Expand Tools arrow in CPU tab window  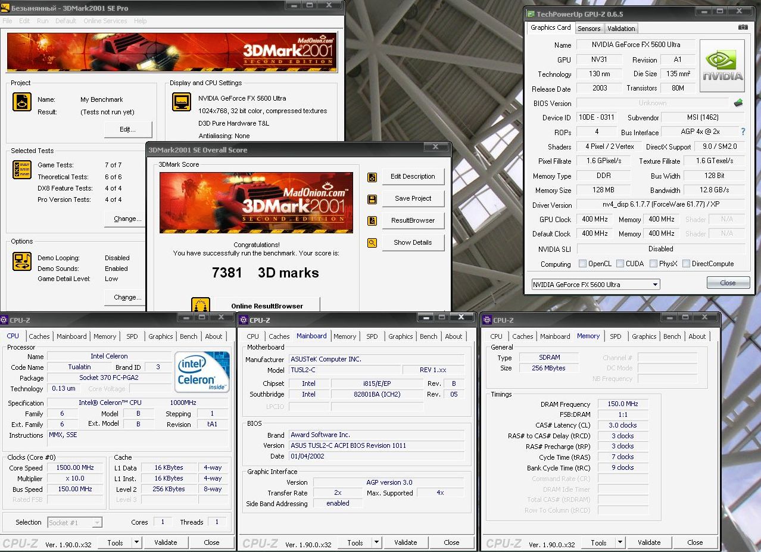[x=136, y=542]
